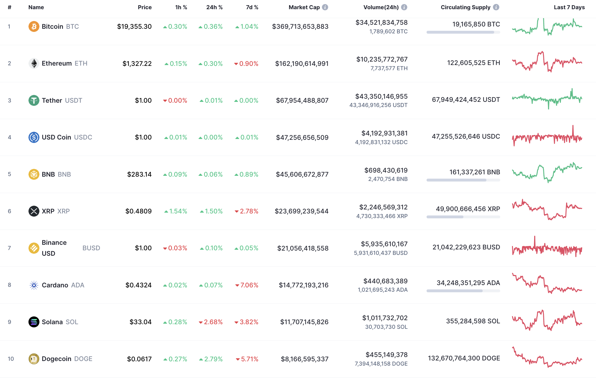The image size is (596, 378).
Task: Select the Ethereum logo
Action: click(x=34, y=63)
